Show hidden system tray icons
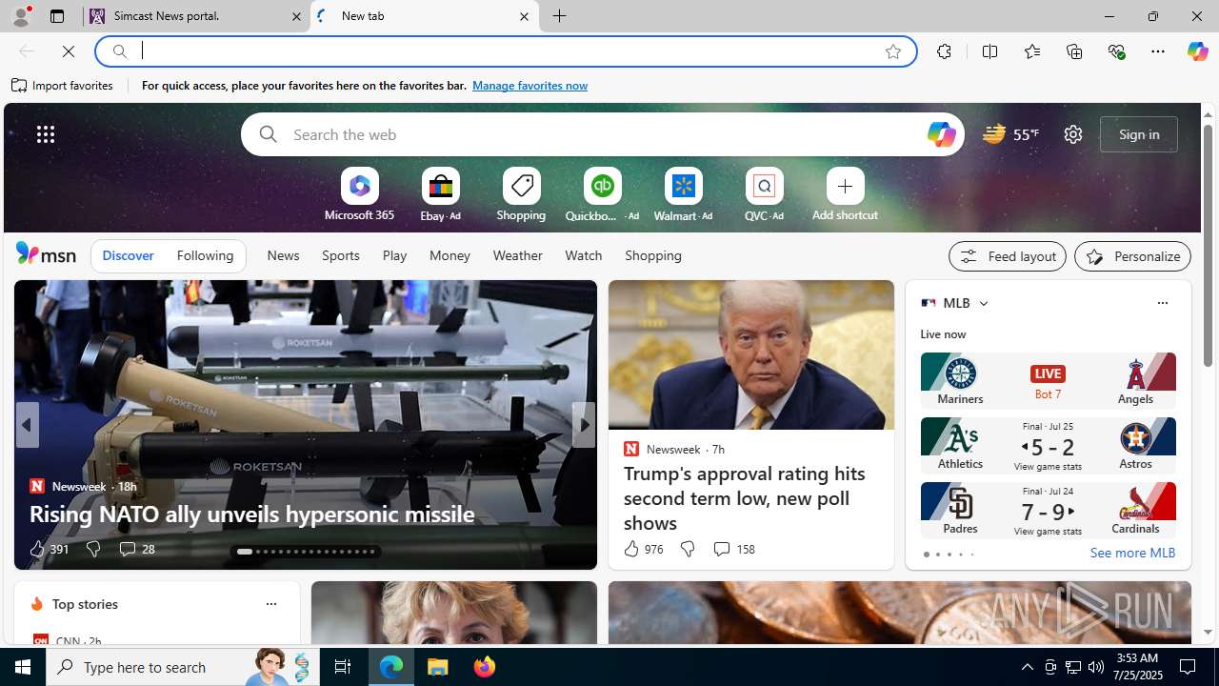1219x686 pixels. click(x=1027, y=667)
